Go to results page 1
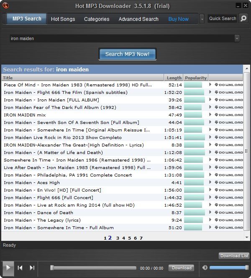The height and width of the screenshot is (278, 251). point(105,238)
